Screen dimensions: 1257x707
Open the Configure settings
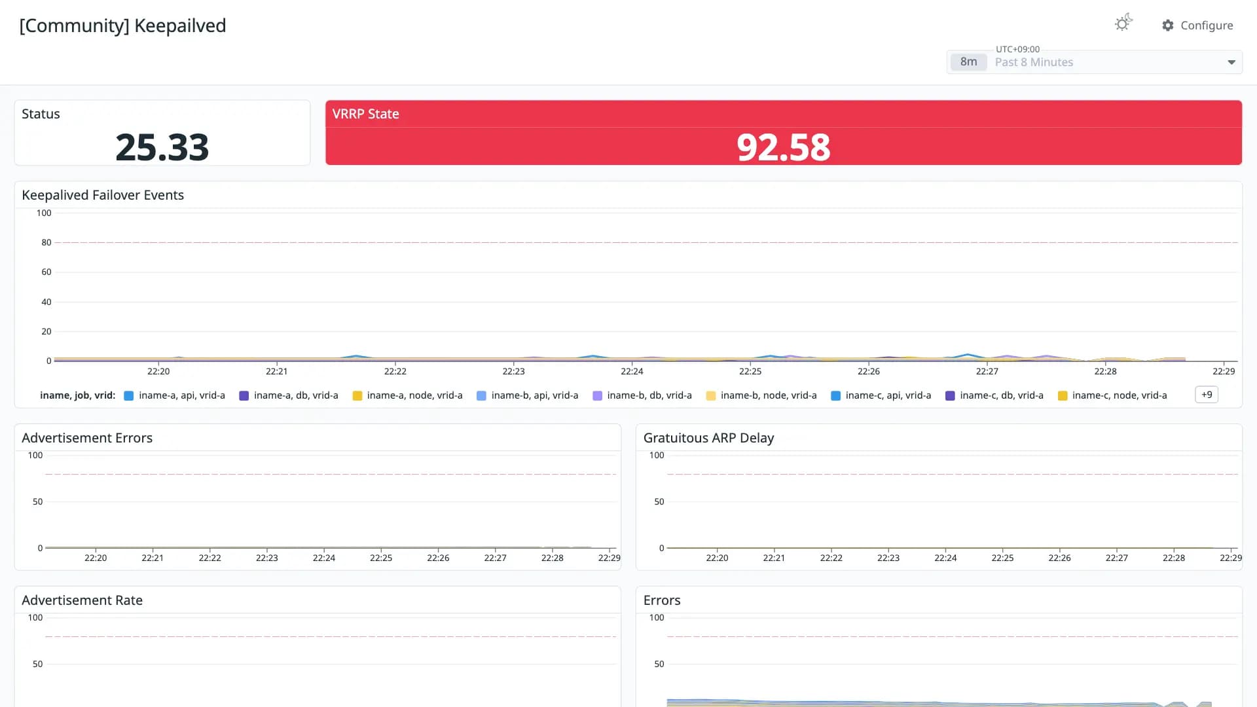coord(1197,25)
